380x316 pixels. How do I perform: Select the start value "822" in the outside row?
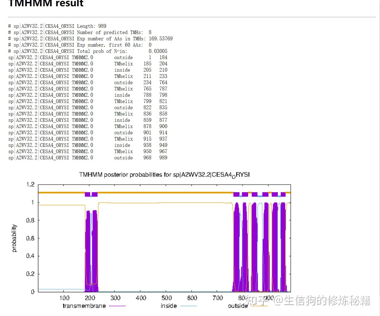pyautogui.click(x=147, y=108)
